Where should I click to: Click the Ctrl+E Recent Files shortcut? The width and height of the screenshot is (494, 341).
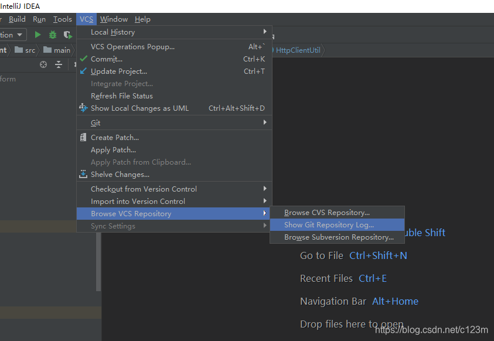click(372, 278)
